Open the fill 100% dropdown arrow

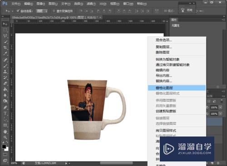click(x=220, y=114)
